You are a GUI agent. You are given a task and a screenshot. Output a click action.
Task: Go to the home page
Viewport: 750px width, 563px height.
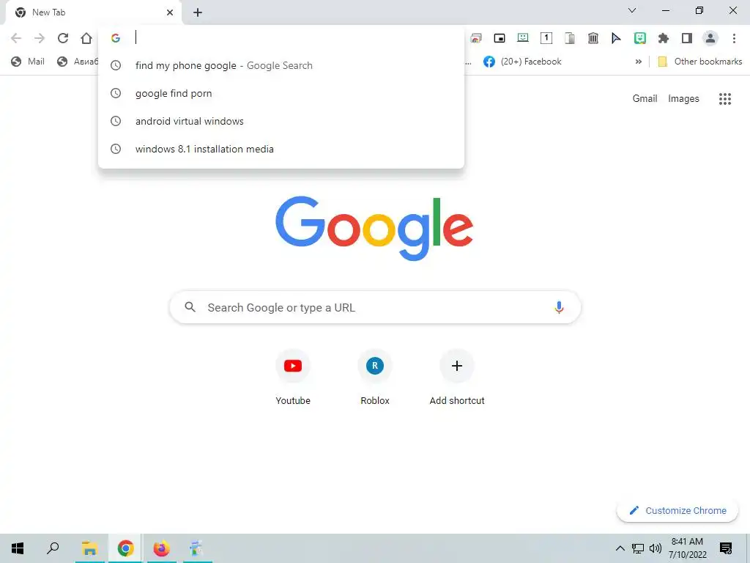point(86,38)
